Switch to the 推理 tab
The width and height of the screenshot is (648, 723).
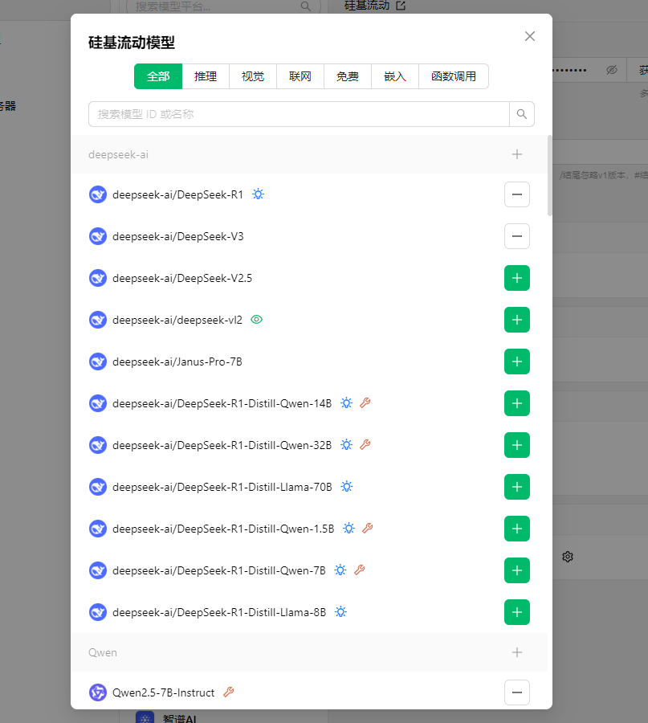tap(206, 76)
